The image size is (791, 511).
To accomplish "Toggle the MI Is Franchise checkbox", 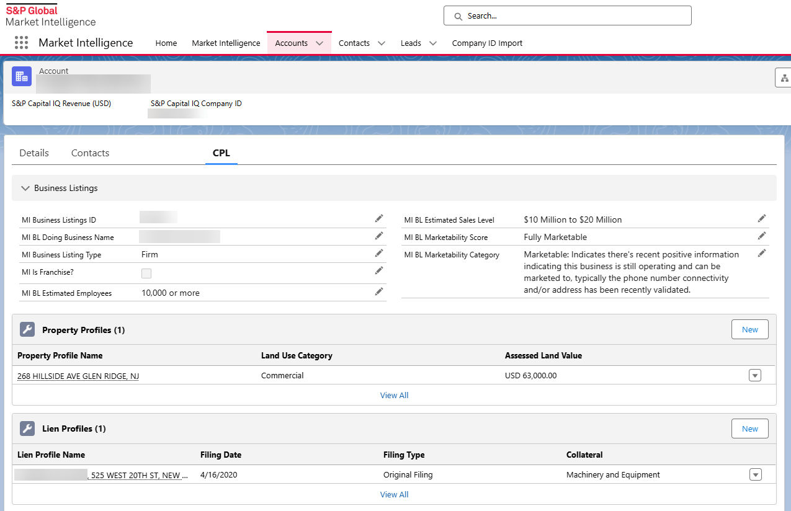I will click(146, 273).
